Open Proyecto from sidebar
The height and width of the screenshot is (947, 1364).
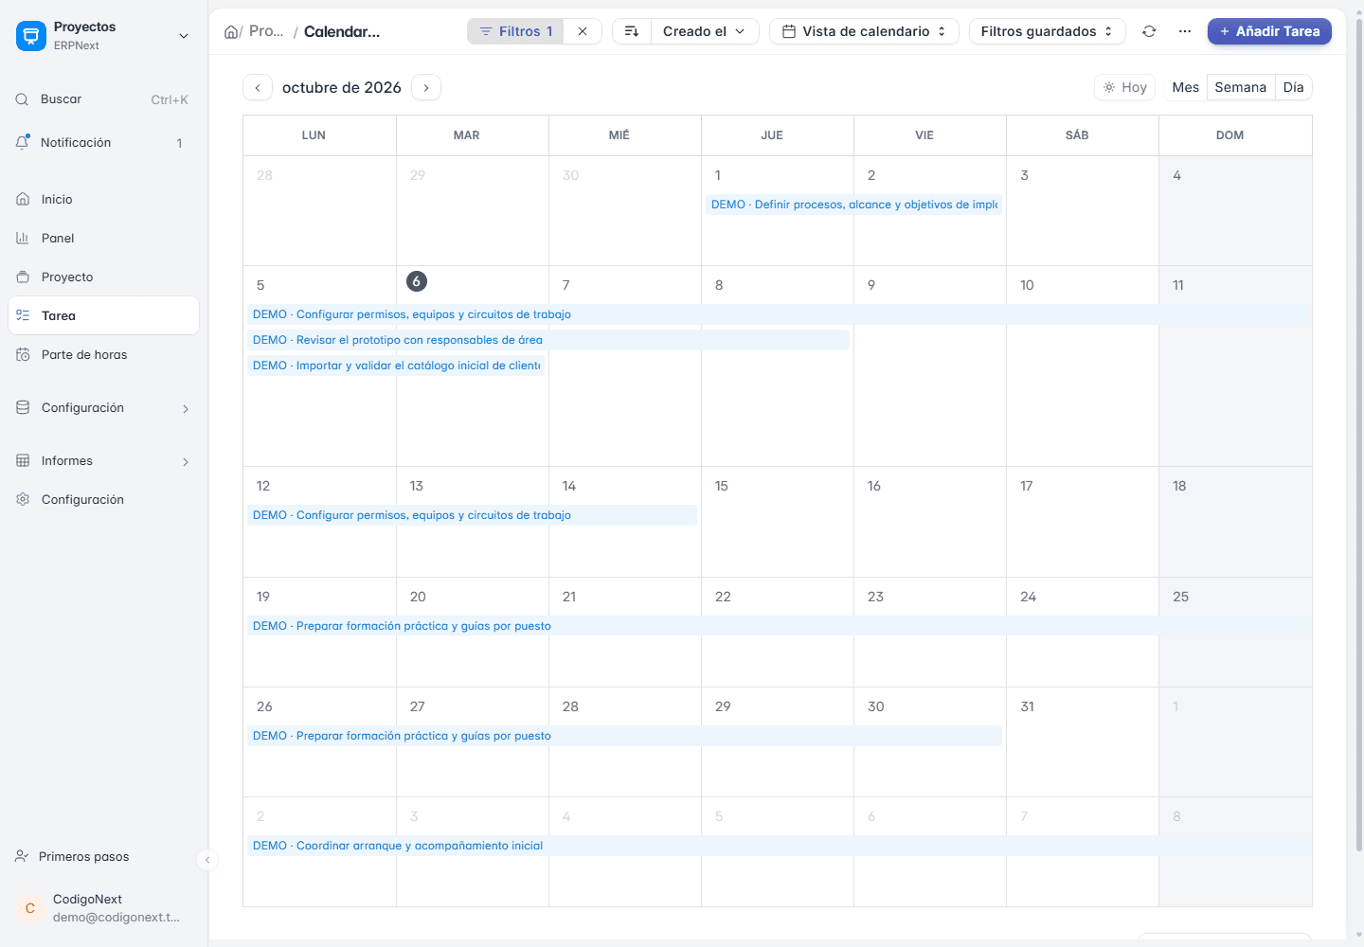point(103,277)
